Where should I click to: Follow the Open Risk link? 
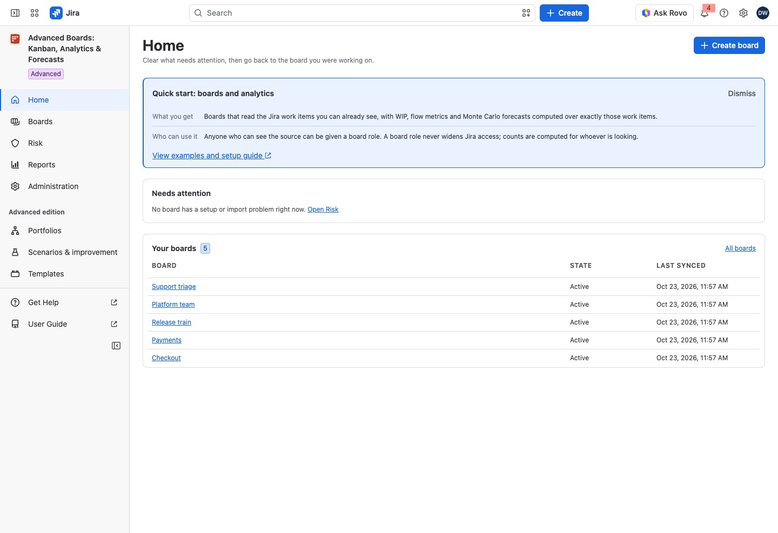tap(323, 210)
